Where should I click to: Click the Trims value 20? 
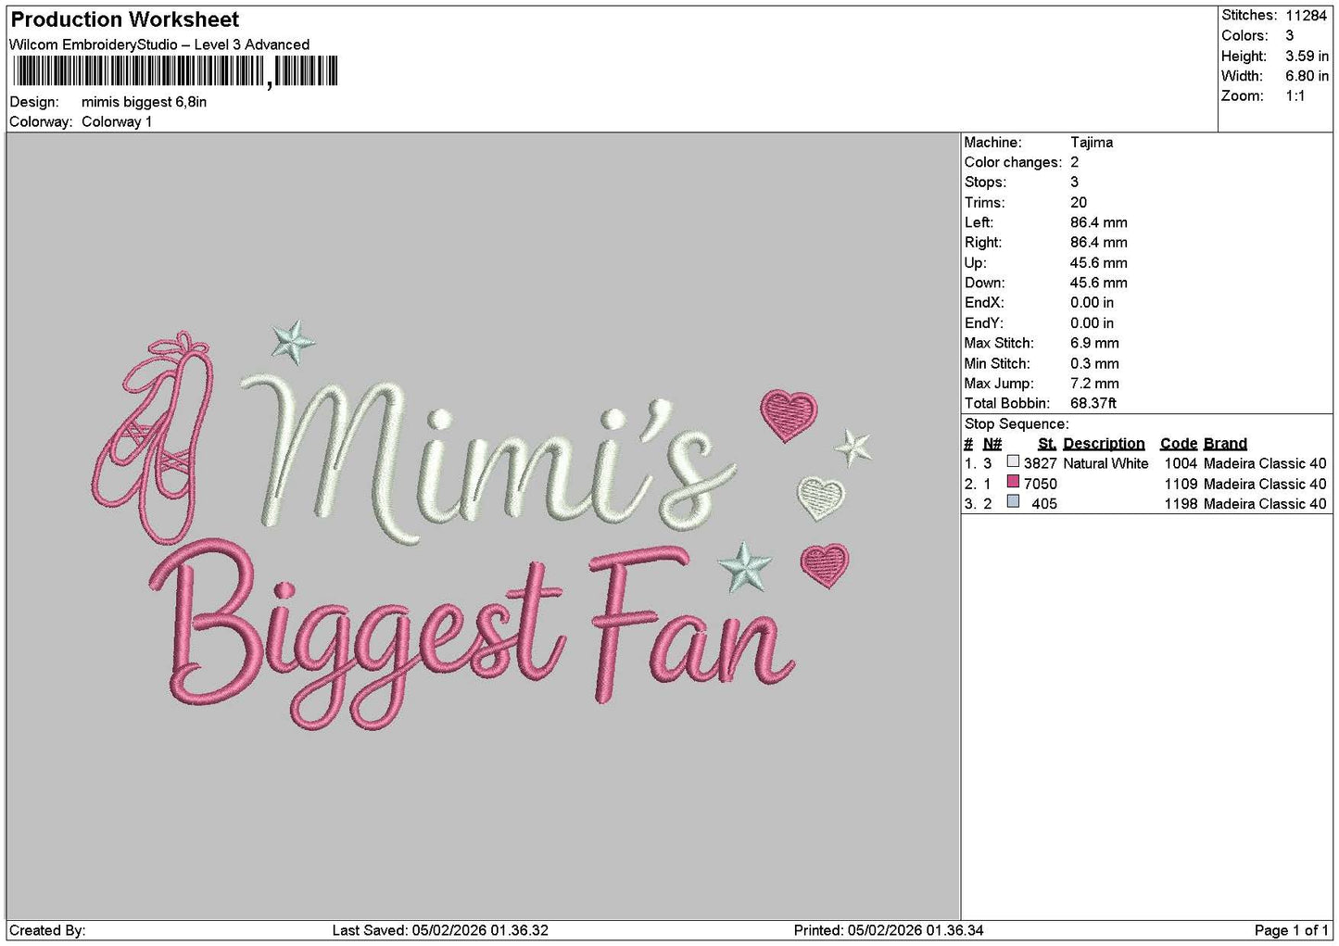tap(1078, 202)
